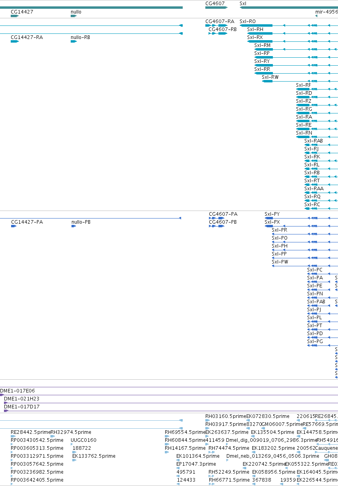
Task: Click BAC clone DME1-017D17
Action: (x=21, y=406)
